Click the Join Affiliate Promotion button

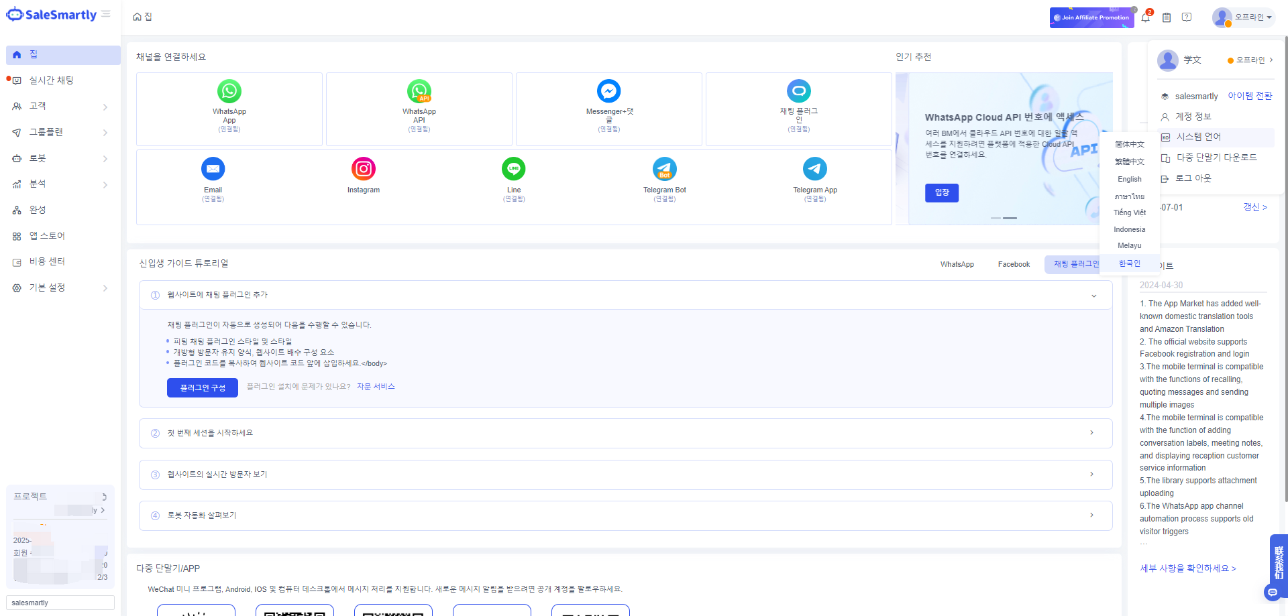point(1091,17)
